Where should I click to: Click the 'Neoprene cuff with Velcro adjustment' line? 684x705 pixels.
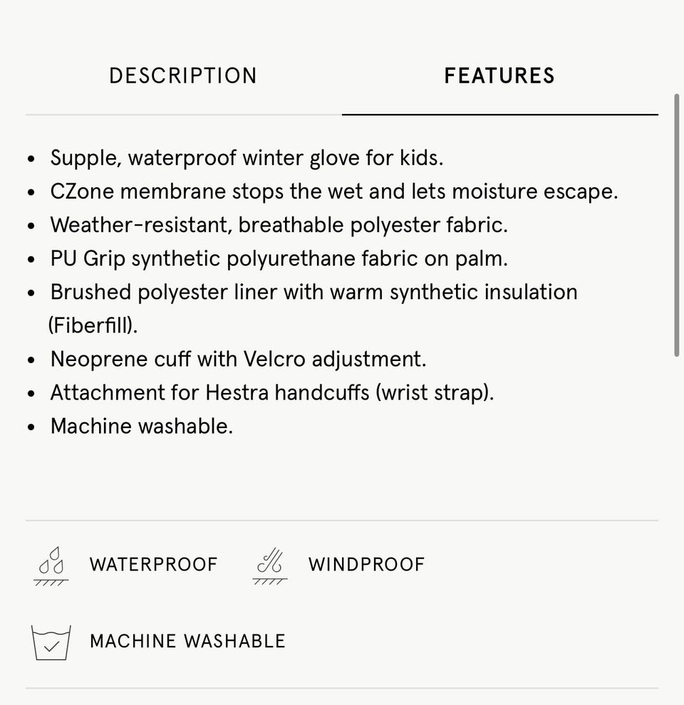pyautogui.click(x=238, y=359)
